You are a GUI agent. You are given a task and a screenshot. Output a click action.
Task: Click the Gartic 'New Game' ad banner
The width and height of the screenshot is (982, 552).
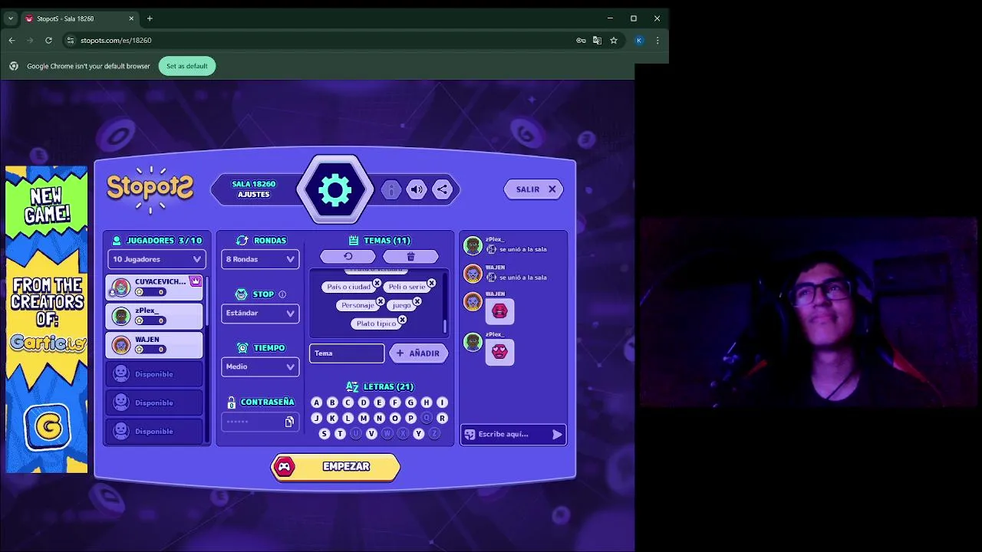tap(47, 319)
